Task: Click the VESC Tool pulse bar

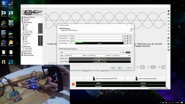Action: pyautogui.click(x=100, y=59)
